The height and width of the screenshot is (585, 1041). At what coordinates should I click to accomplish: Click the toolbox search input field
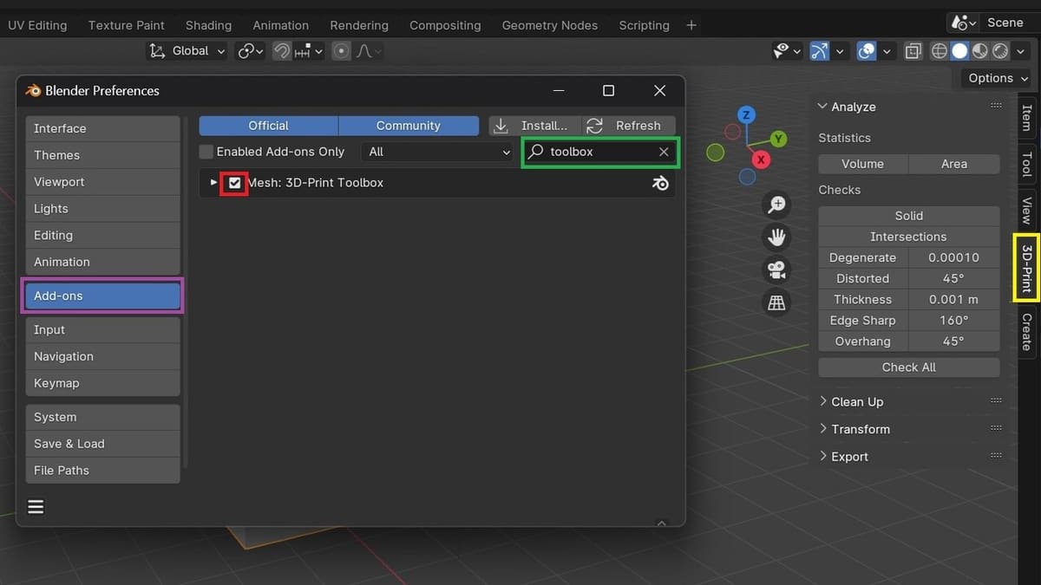click(x=600, y=152)
